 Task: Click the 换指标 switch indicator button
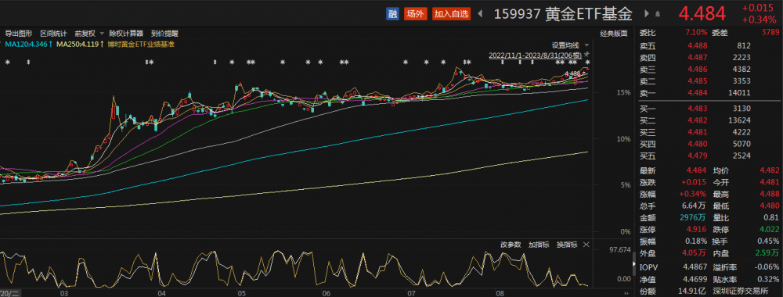[567, 245]
